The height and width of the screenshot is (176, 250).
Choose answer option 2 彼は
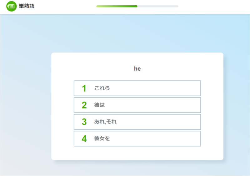(x=137, y=105)
